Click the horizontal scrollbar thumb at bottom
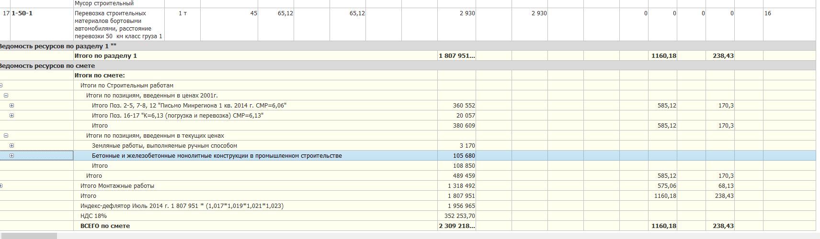This screenshot has height=239, width=820. [29, 236]
